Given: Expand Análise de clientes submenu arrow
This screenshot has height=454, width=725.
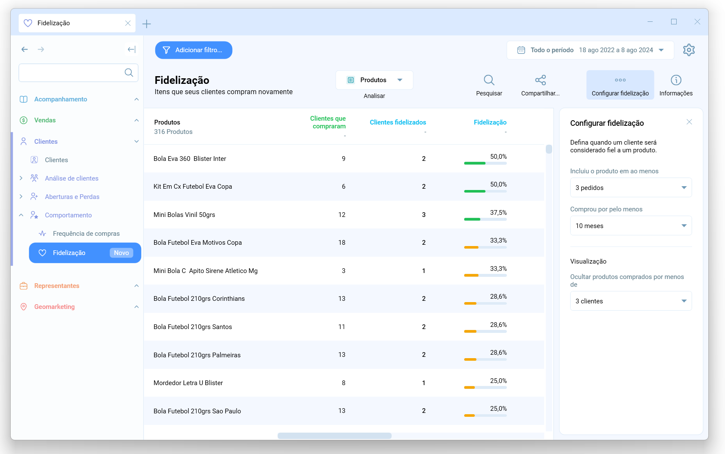Looking at the screenshot, I should click(21, 178).
